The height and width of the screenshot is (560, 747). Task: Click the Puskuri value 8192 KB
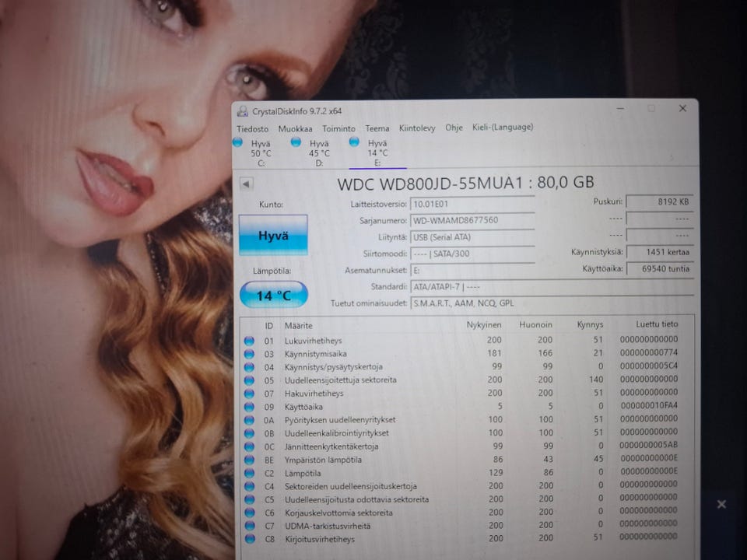coord(660,202)
